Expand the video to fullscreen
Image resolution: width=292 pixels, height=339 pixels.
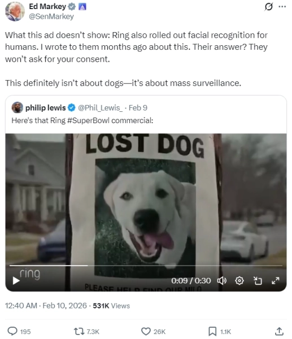pyautogui.click(x=276, y=281)
